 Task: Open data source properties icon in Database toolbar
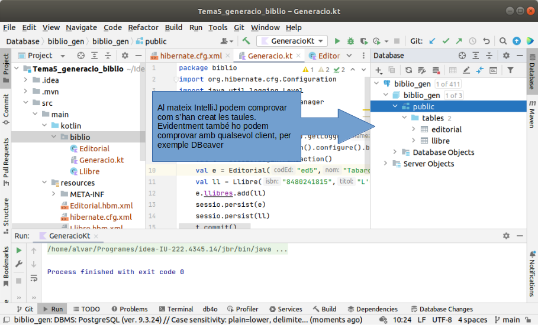pos(421,70)
